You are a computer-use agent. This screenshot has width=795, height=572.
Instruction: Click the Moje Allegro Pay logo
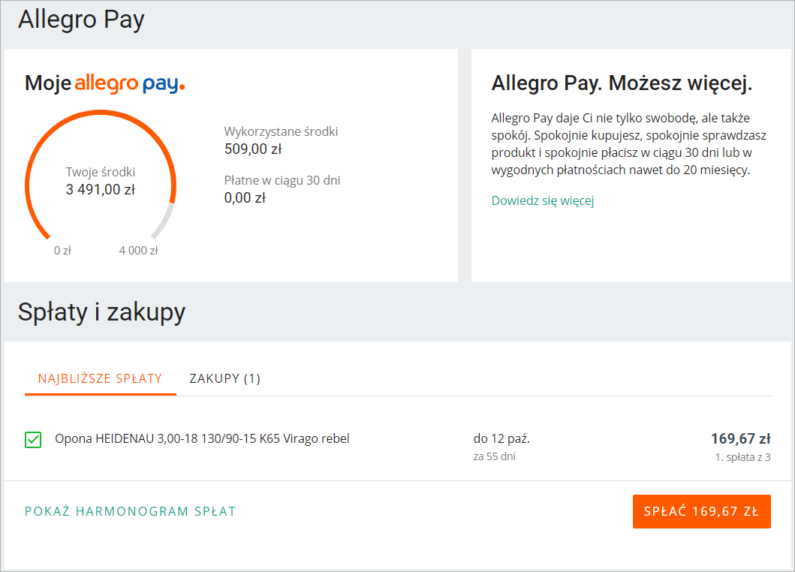tap(105, 83)
